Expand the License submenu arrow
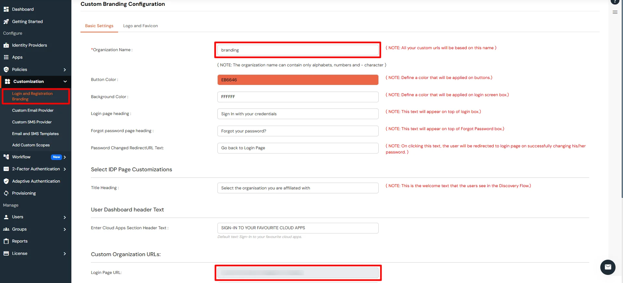 pyautogui.click(x=65, y=254)
